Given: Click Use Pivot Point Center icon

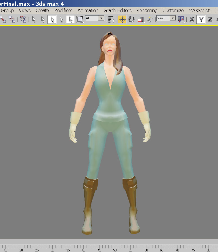Looking at the screenshot, I should (x=181, y=19).
